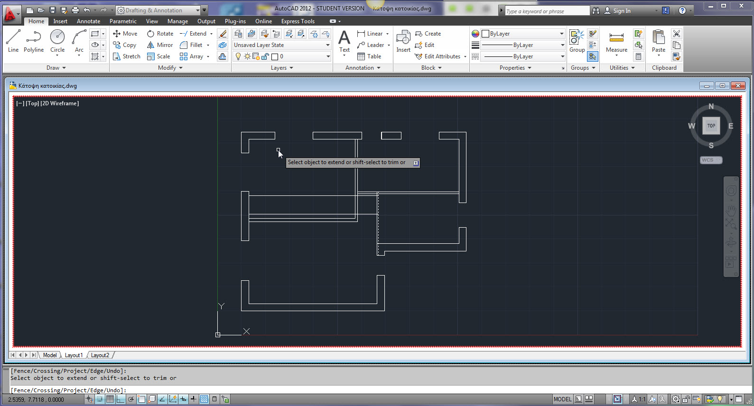Click the Copy tool in Modify panel
This screenshot has height=406, width=754.
click(125, 45)
